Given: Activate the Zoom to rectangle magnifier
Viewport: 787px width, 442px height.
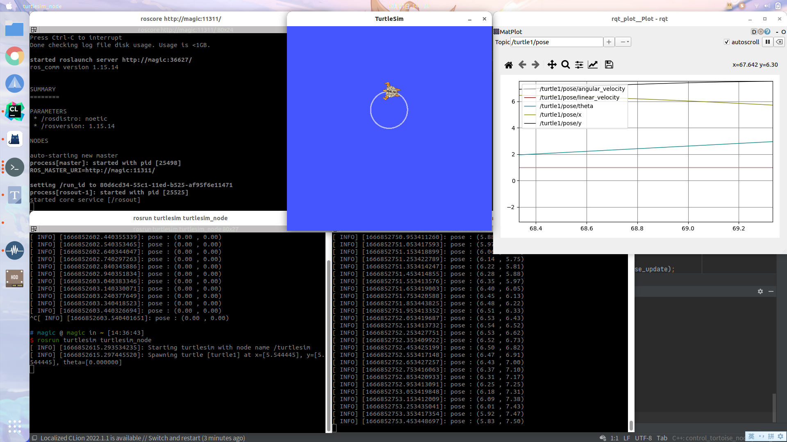Looking at the screenshot, I should tap(565, 65).
